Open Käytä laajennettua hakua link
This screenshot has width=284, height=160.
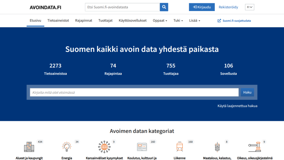[237, 106]
